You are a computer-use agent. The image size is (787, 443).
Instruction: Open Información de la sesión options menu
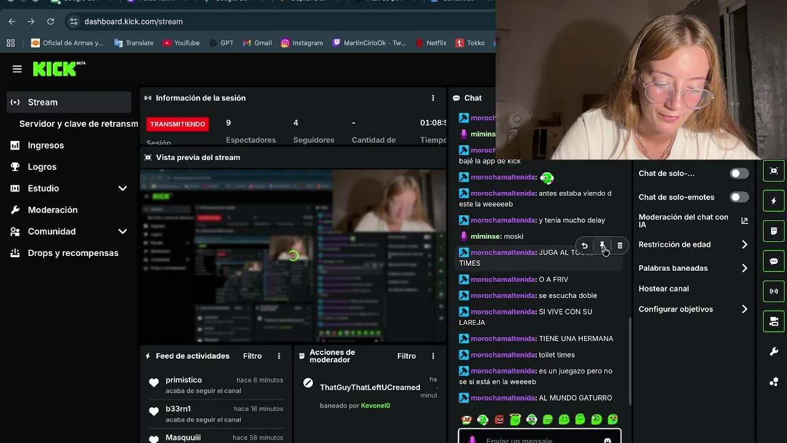[x=433, y=98]
